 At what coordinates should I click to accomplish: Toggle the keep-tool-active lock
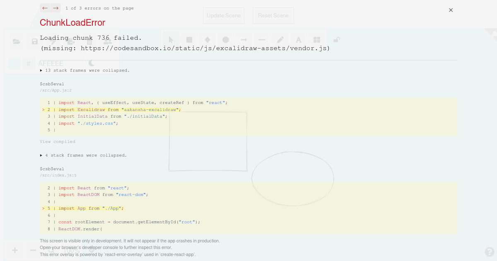pyautogui.click(x=337, y=39)
